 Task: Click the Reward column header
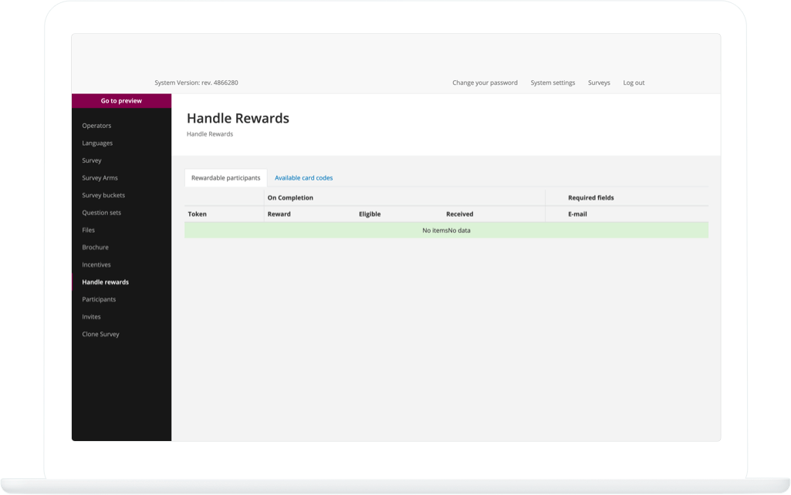[x=279, y=214]
